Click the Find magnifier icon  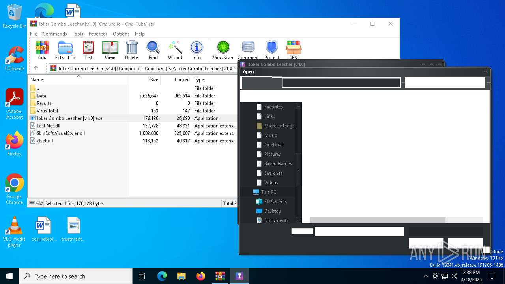(x=153, y=50)
